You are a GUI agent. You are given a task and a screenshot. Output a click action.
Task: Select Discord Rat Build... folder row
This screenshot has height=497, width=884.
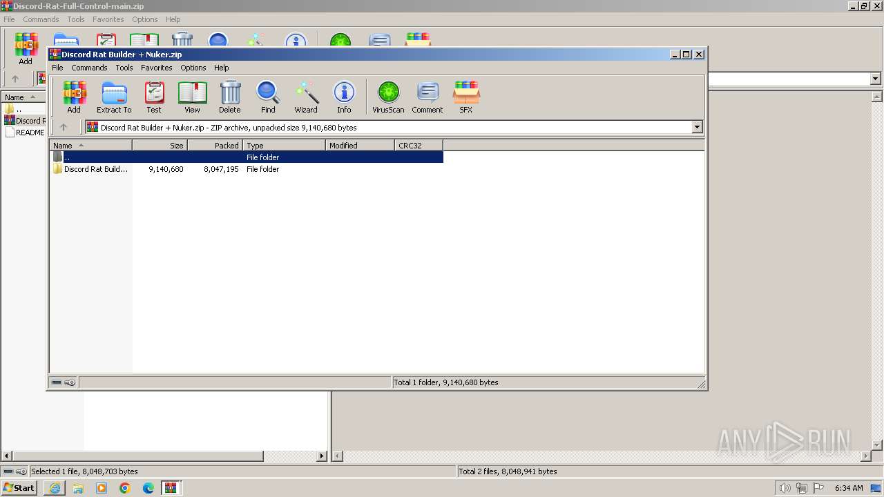point(247,169)
